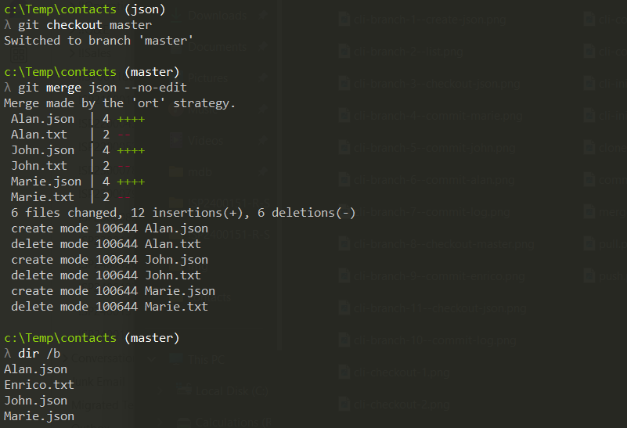Screen dimensions: 627x428
Task: Click the Videos folder icon in background Explorer
Action: (x=175, y=140)
